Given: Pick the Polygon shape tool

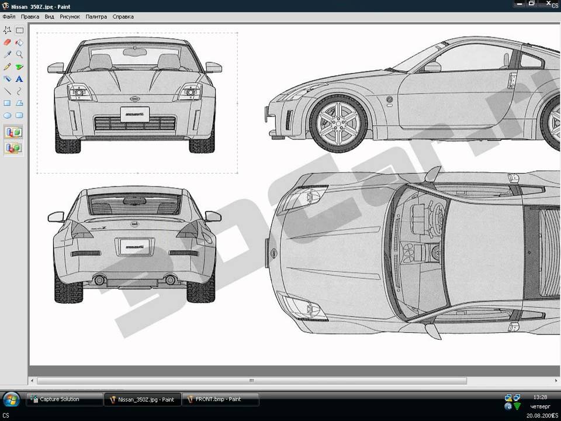Looking at the screenshot, I should (19, 103).
